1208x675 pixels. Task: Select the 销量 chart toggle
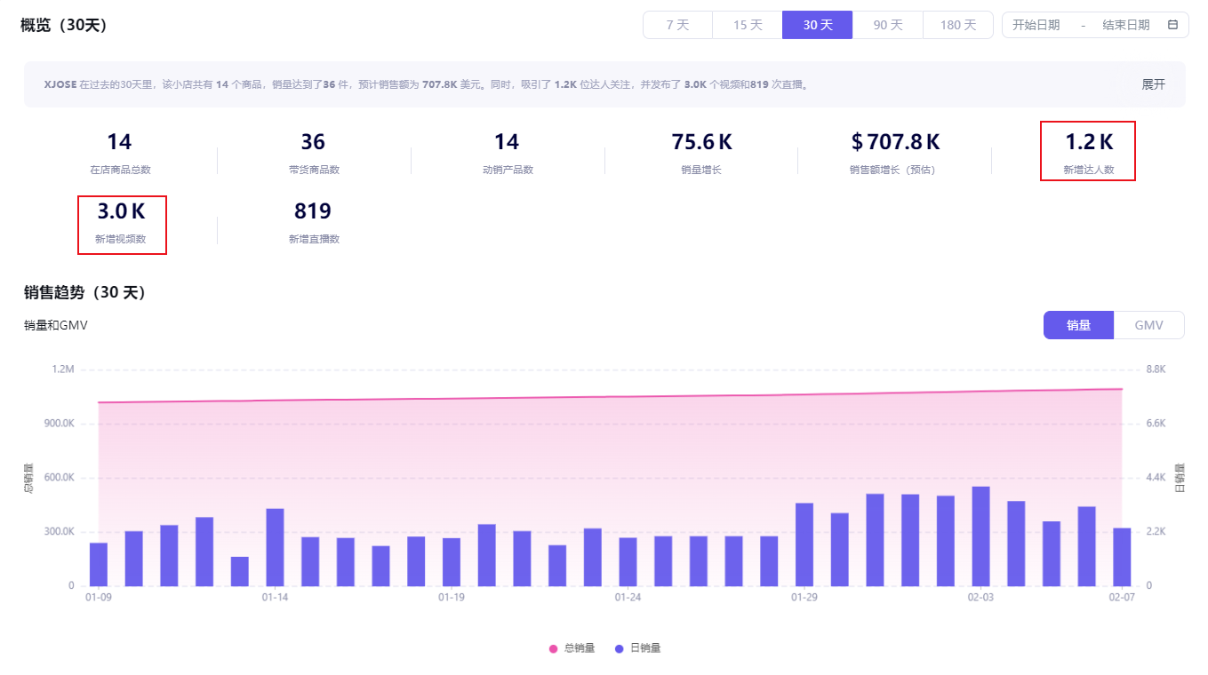click(x=1078, y=325)
